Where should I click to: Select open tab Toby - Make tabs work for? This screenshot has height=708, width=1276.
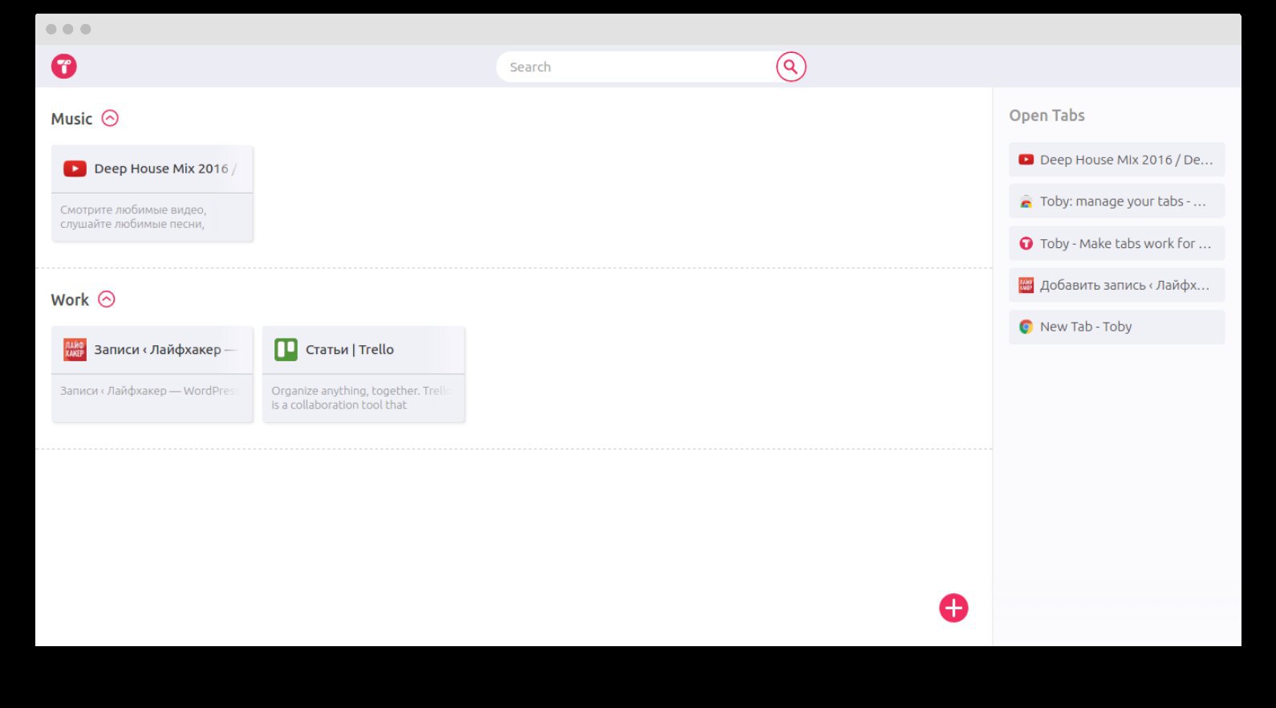pyautogui.click(x=1116, y=243)
